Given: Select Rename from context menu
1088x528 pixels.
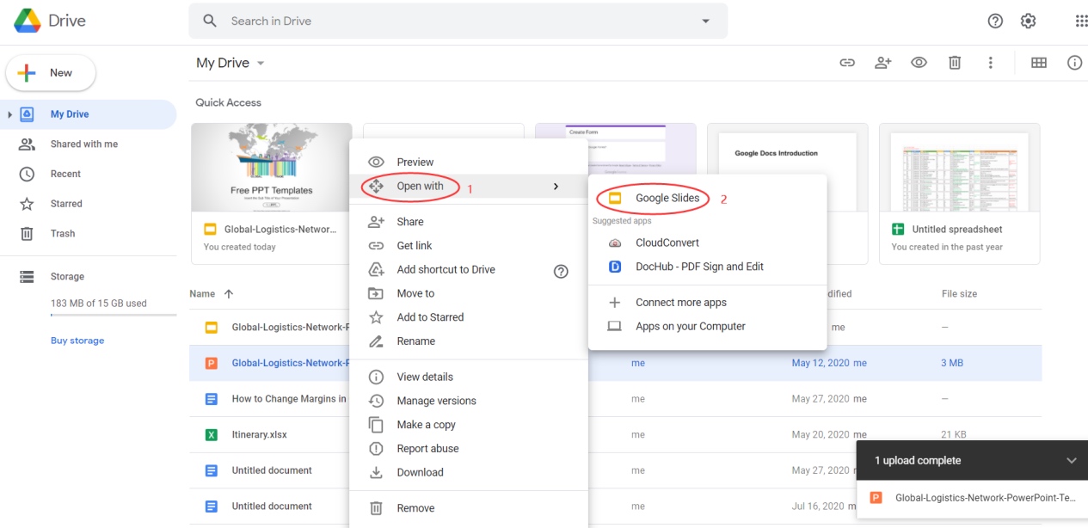Looking at the screenshot, I should point(469,341).
